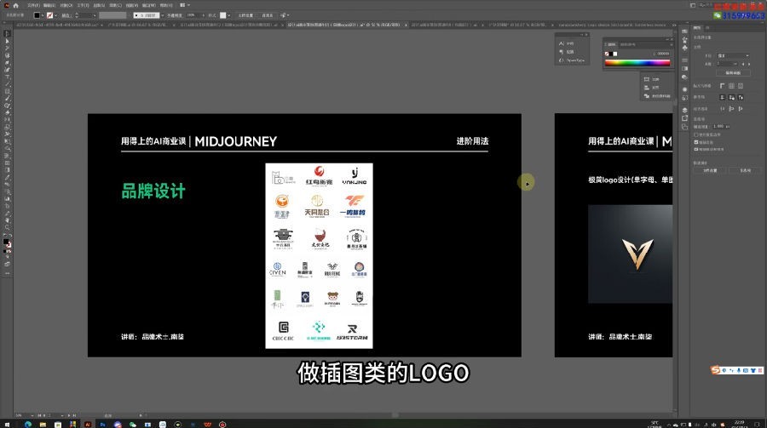This screenshot has height=428, width=767.
Task: Select the Pen tool
Action: [x=7, y=62]
